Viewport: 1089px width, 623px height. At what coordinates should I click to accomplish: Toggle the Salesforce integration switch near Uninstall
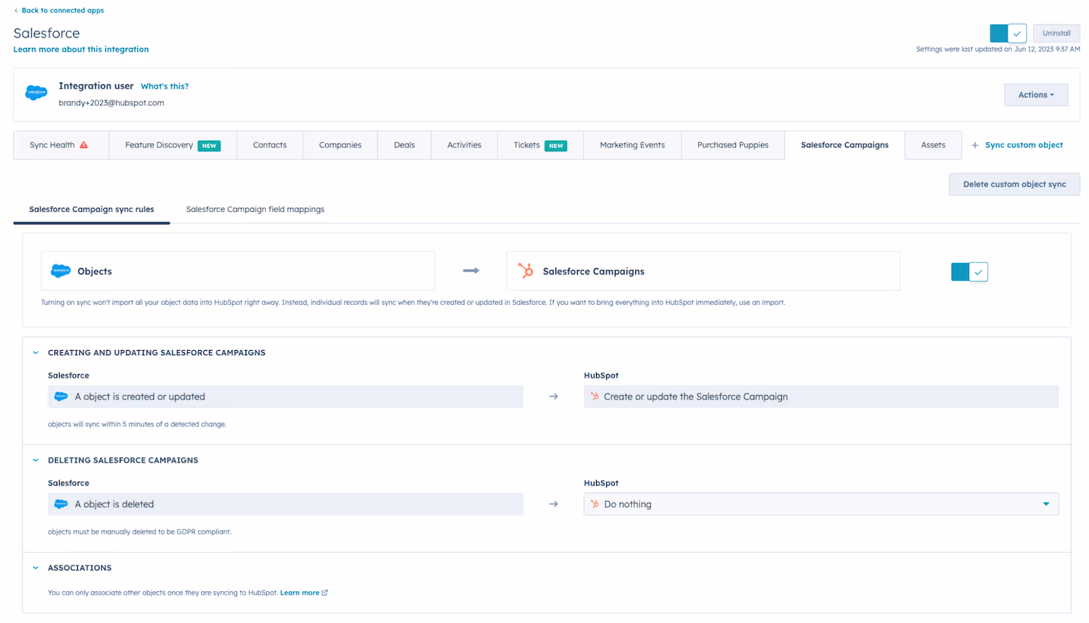pos(1008,33)
